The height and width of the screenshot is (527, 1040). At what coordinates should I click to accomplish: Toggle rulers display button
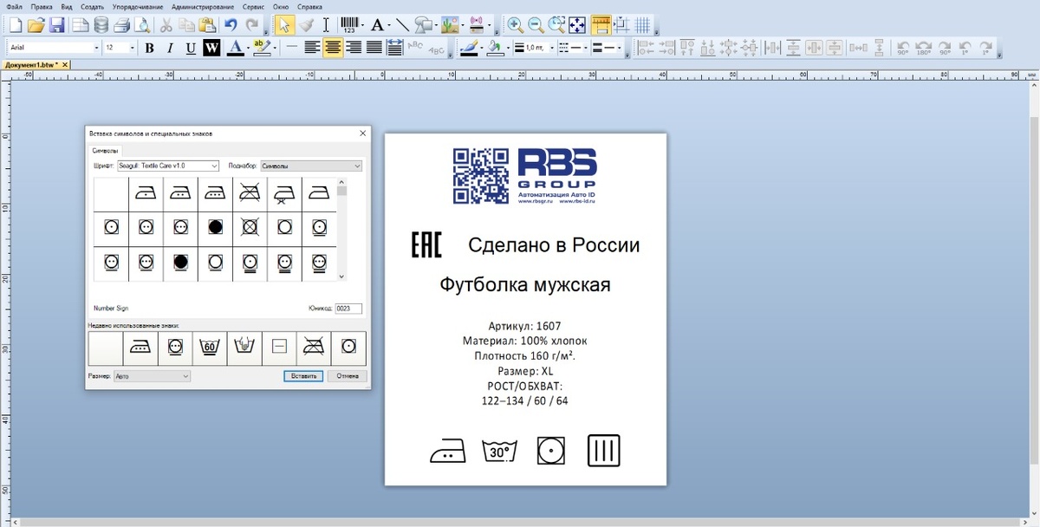[601, 25]
